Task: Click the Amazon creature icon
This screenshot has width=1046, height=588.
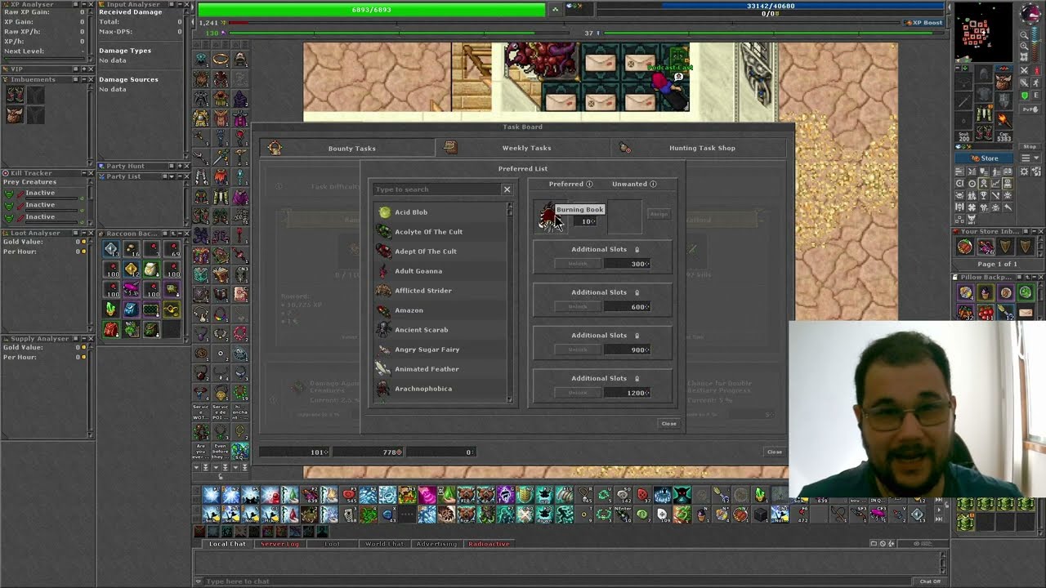Action: point(384,310)
